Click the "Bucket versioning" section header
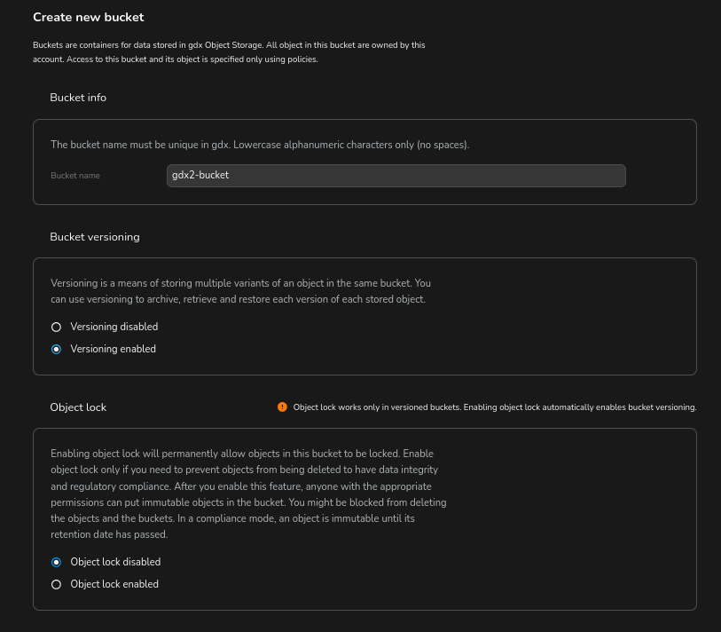The image size is (721, 632). click(95, 237)
